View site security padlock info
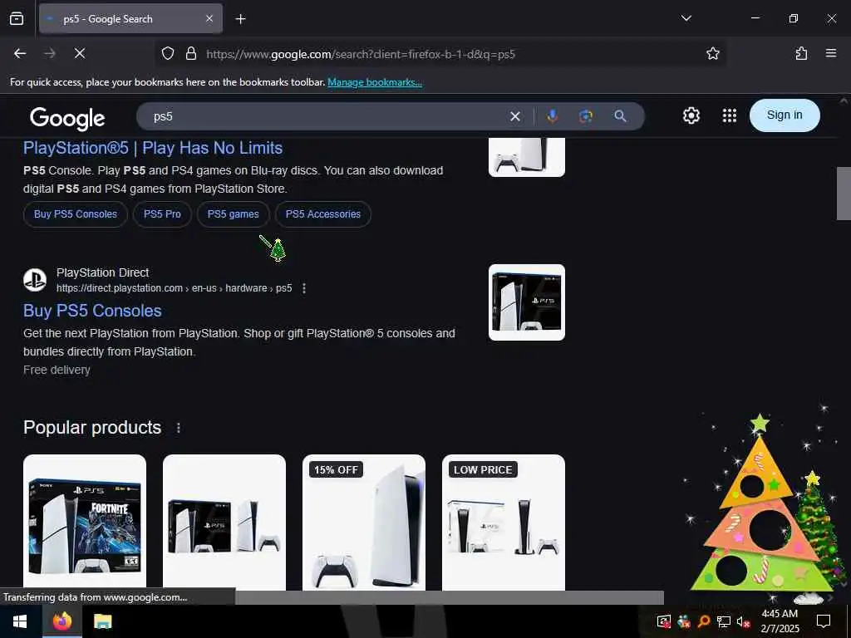Viewport: 851px width, 638px height. (190, 54)
